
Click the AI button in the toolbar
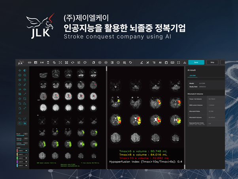click(160, 63)
